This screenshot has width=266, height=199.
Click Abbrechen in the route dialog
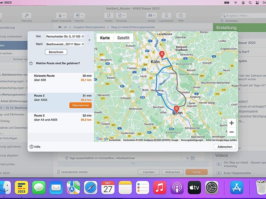[x=225, y=147]
